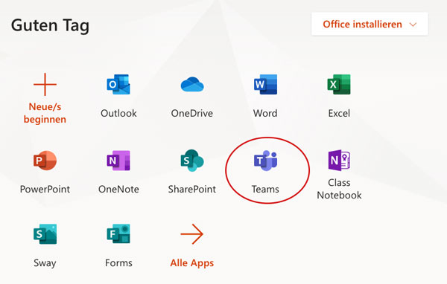Start Excel from its green icon
The width and height of the screenshot is (447, 284).
[x=339, y=85]
